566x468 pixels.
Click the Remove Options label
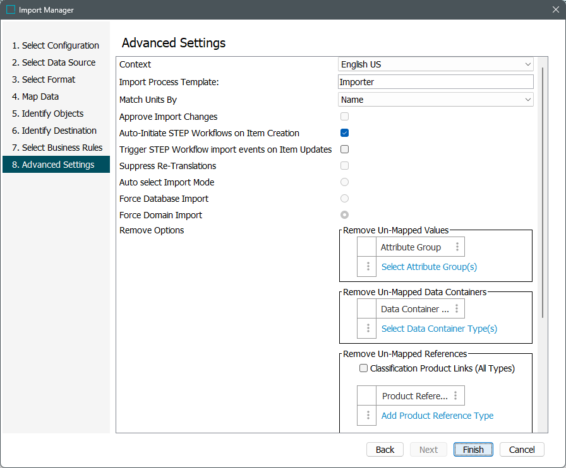coord(152,230)
